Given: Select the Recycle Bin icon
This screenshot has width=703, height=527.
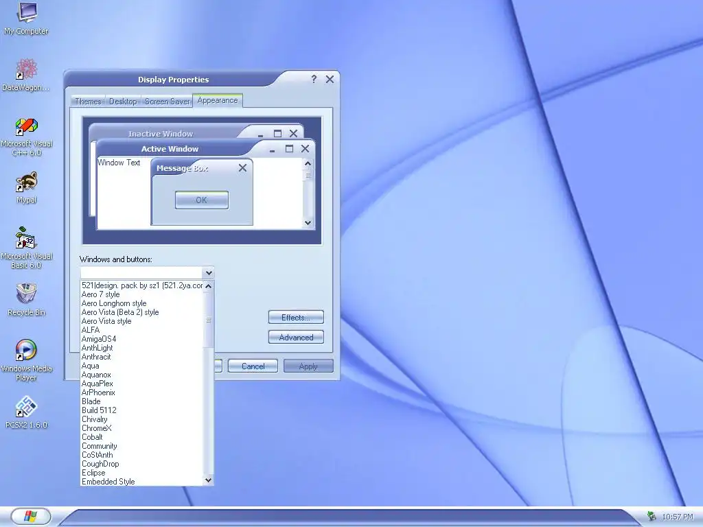Looking at the screenshot, I should point(26,299).
